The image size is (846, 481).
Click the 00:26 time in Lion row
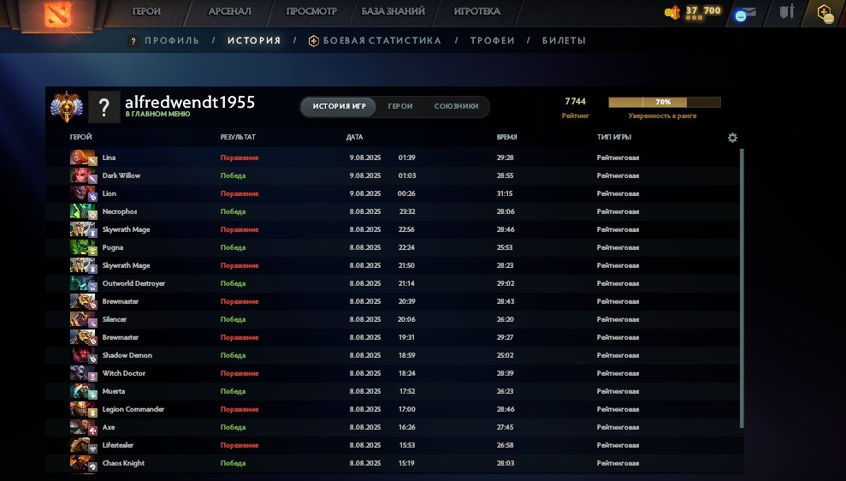(x=407, y=193)
